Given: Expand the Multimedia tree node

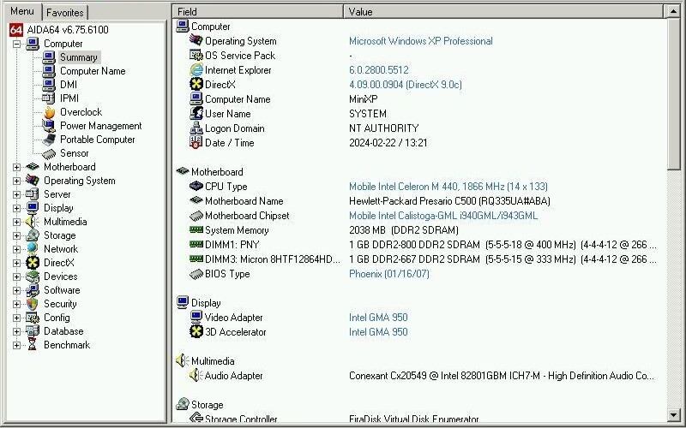Looking at the screenshot, I should pyautogui.click(x=16, y=222).
